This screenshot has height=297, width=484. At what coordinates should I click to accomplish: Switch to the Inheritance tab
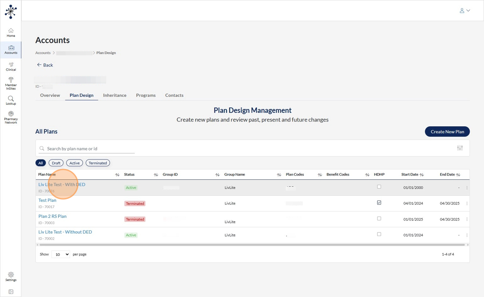pos(115,95)
